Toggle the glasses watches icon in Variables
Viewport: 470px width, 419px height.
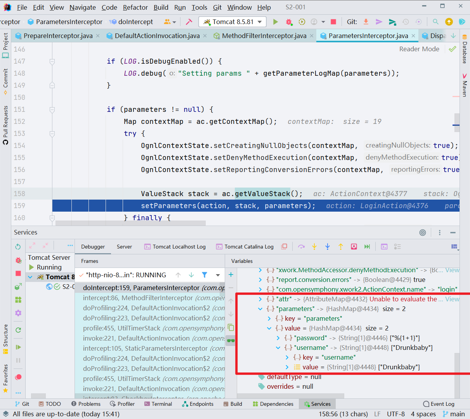coord(231,341)
